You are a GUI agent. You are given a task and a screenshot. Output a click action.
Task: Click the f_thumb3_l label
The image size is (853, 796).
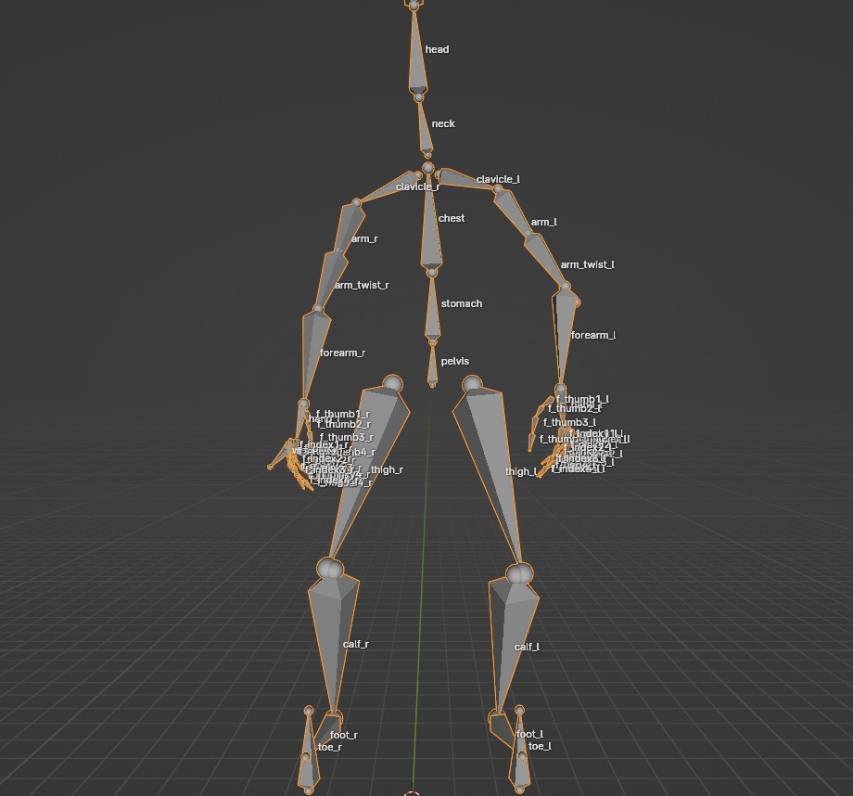tap(569, 422)
